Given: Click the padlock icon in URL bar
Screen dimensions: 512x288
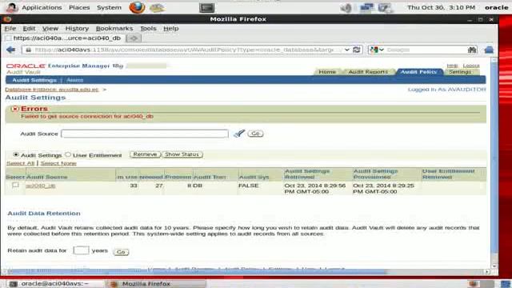Looking at the screenshot, I should [x=29, y=50].
